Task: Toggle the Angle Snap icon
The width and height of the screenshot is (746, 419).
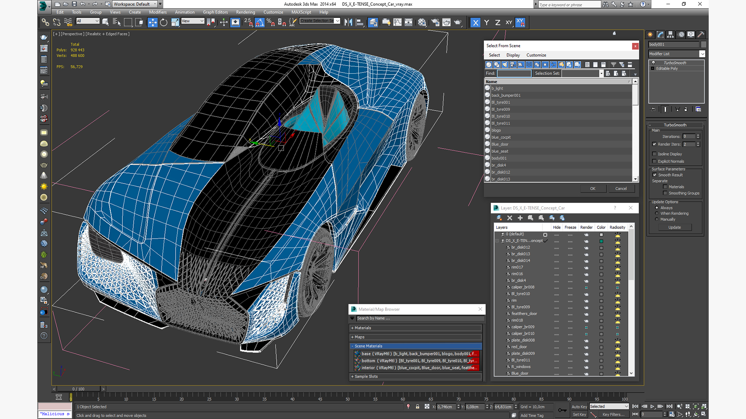Action: click(260, 23)
